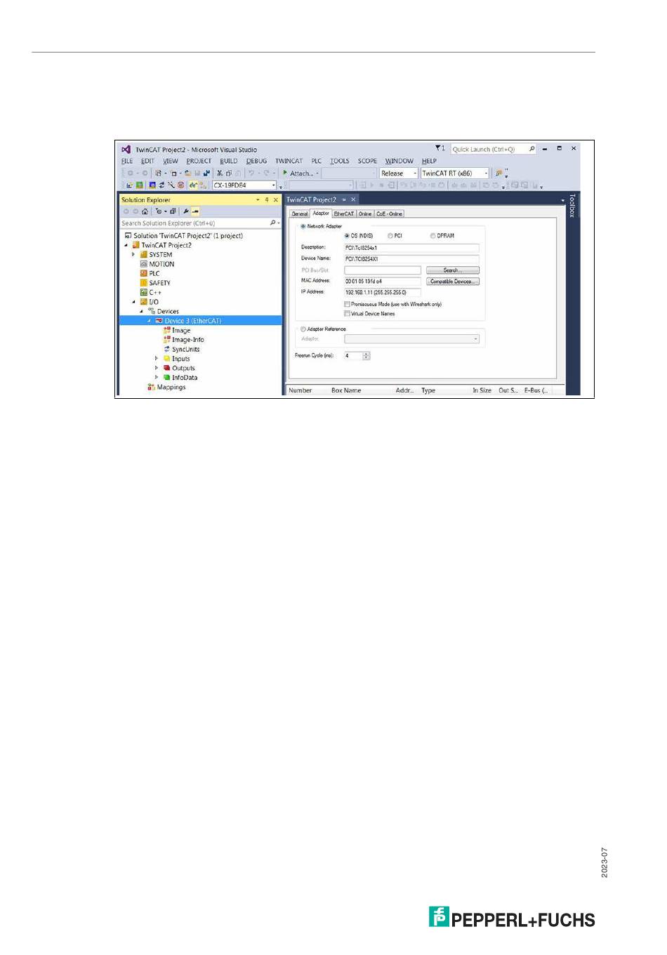Select the OS (NDIS) radio button

(347, 236)
